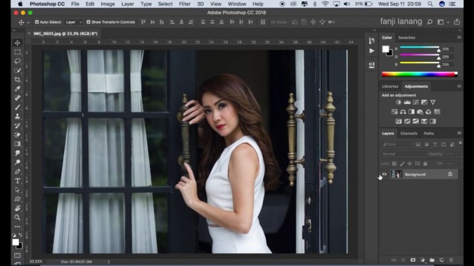Select the Brush tool
Screen dimensions: 474x266
click(x=17, y=107)
